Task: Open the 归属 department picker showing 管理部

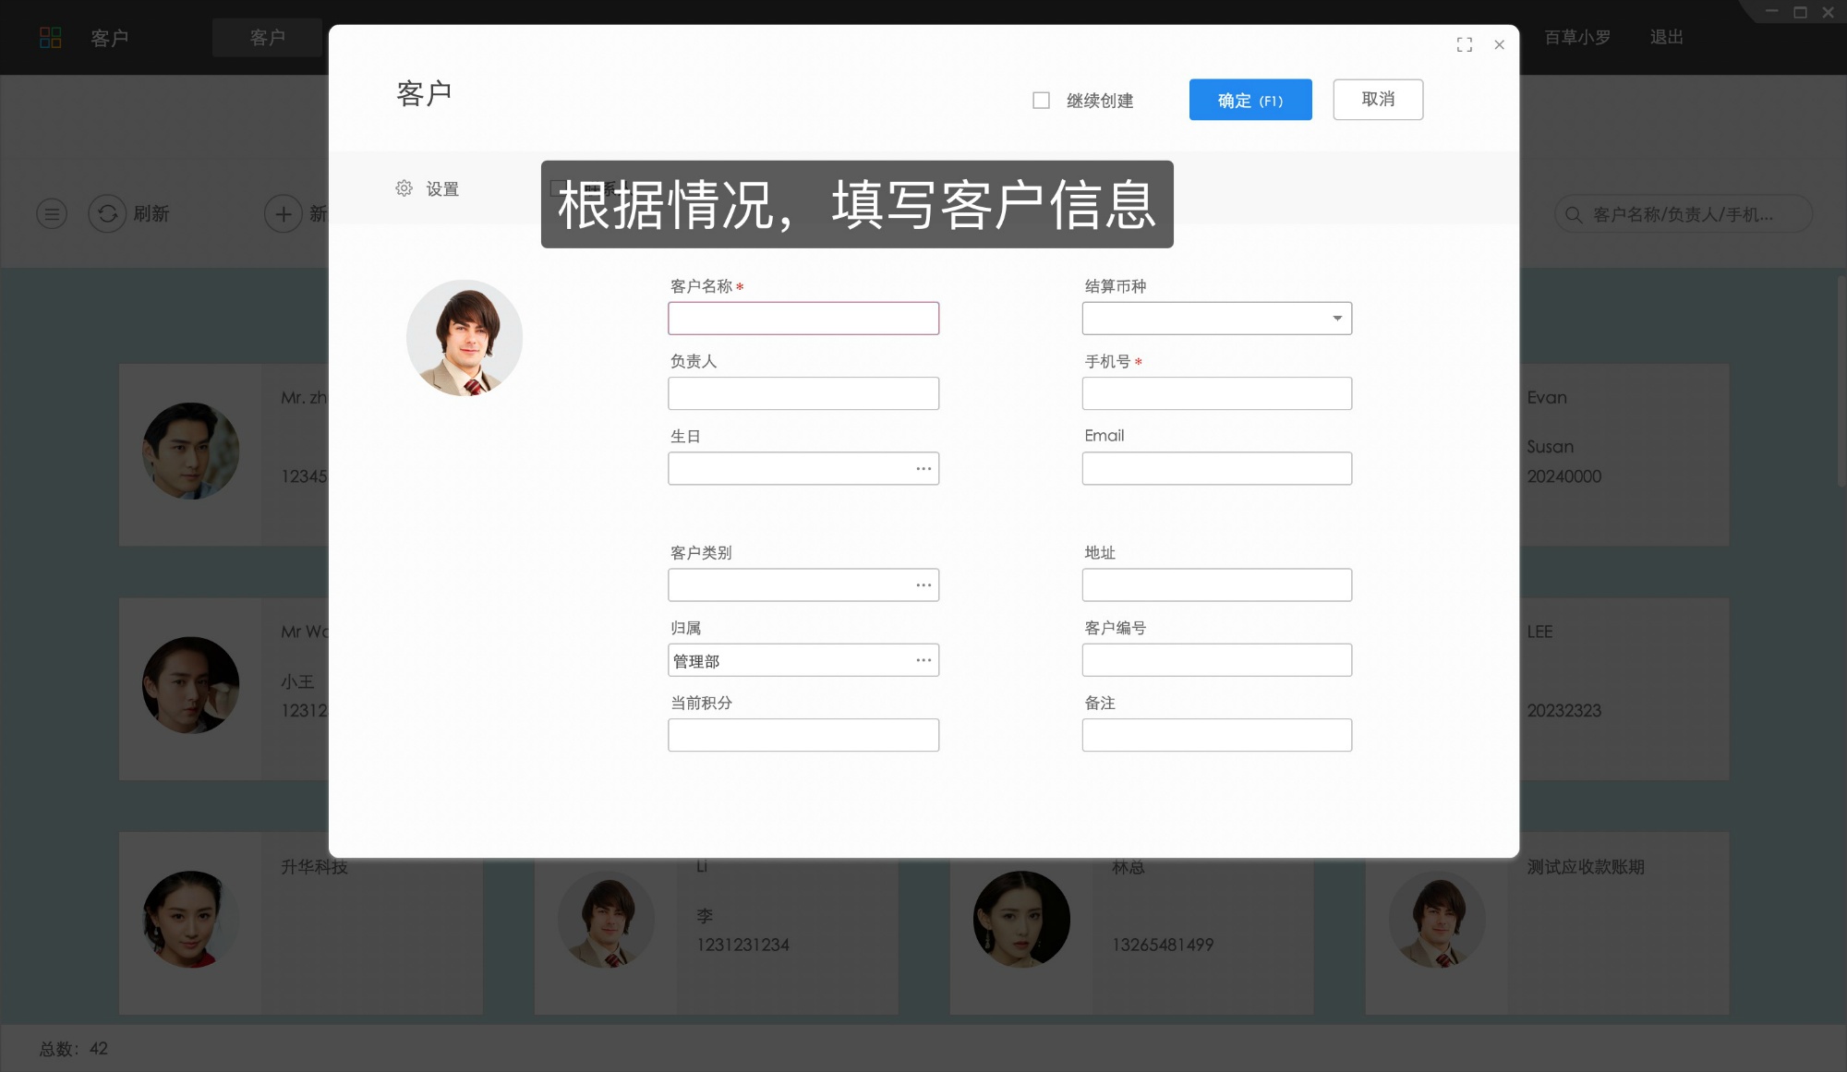Action: (923, 659)
